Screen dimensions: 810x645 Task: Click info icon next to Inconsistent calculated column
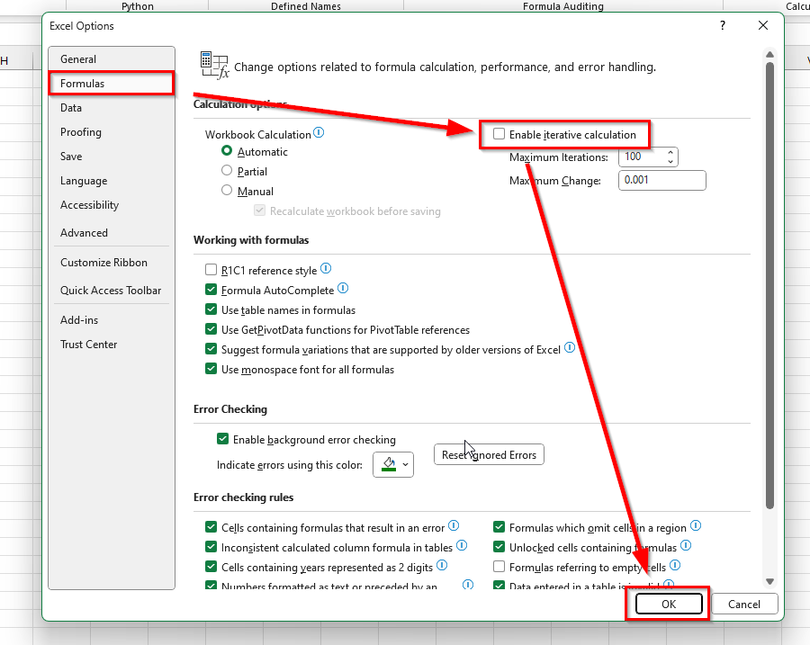click(462, 546)
